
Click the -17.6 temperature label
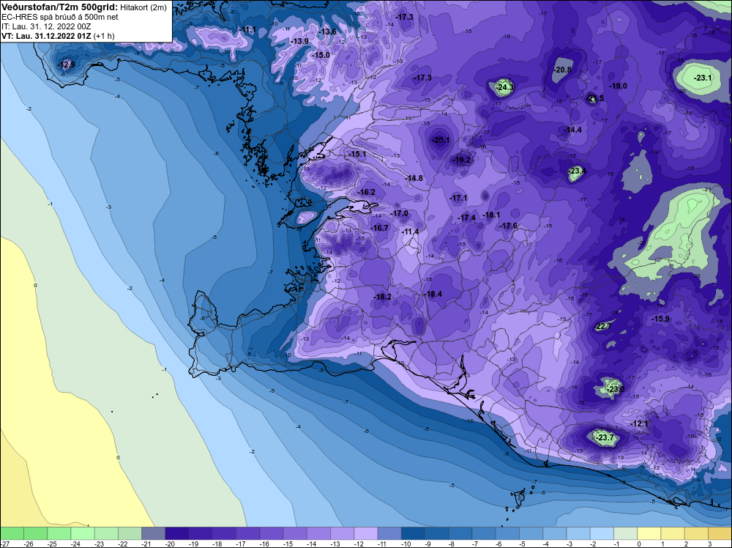[x=509, y=226]
